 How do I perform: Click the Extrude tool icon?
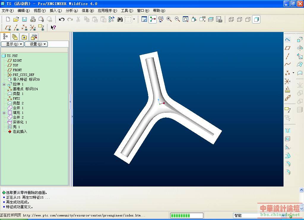pyautogui.click(x=300, y=40)
